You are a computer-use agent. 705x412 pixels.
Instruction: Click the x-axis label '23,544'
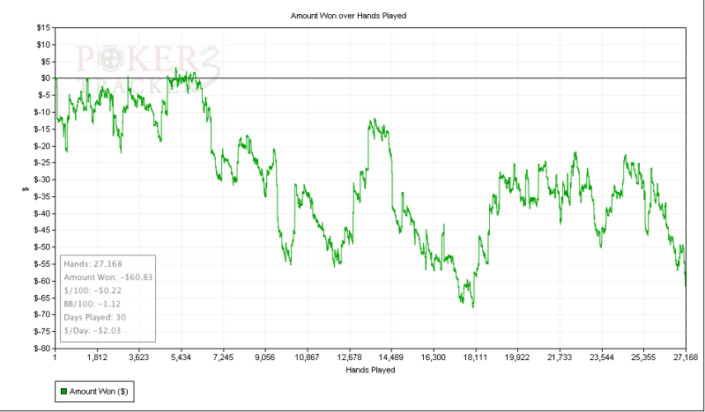pyautogui.click(x=602, y=357)
